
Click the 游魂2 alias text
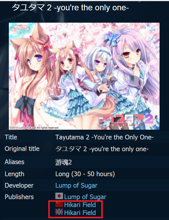(64, 162)
